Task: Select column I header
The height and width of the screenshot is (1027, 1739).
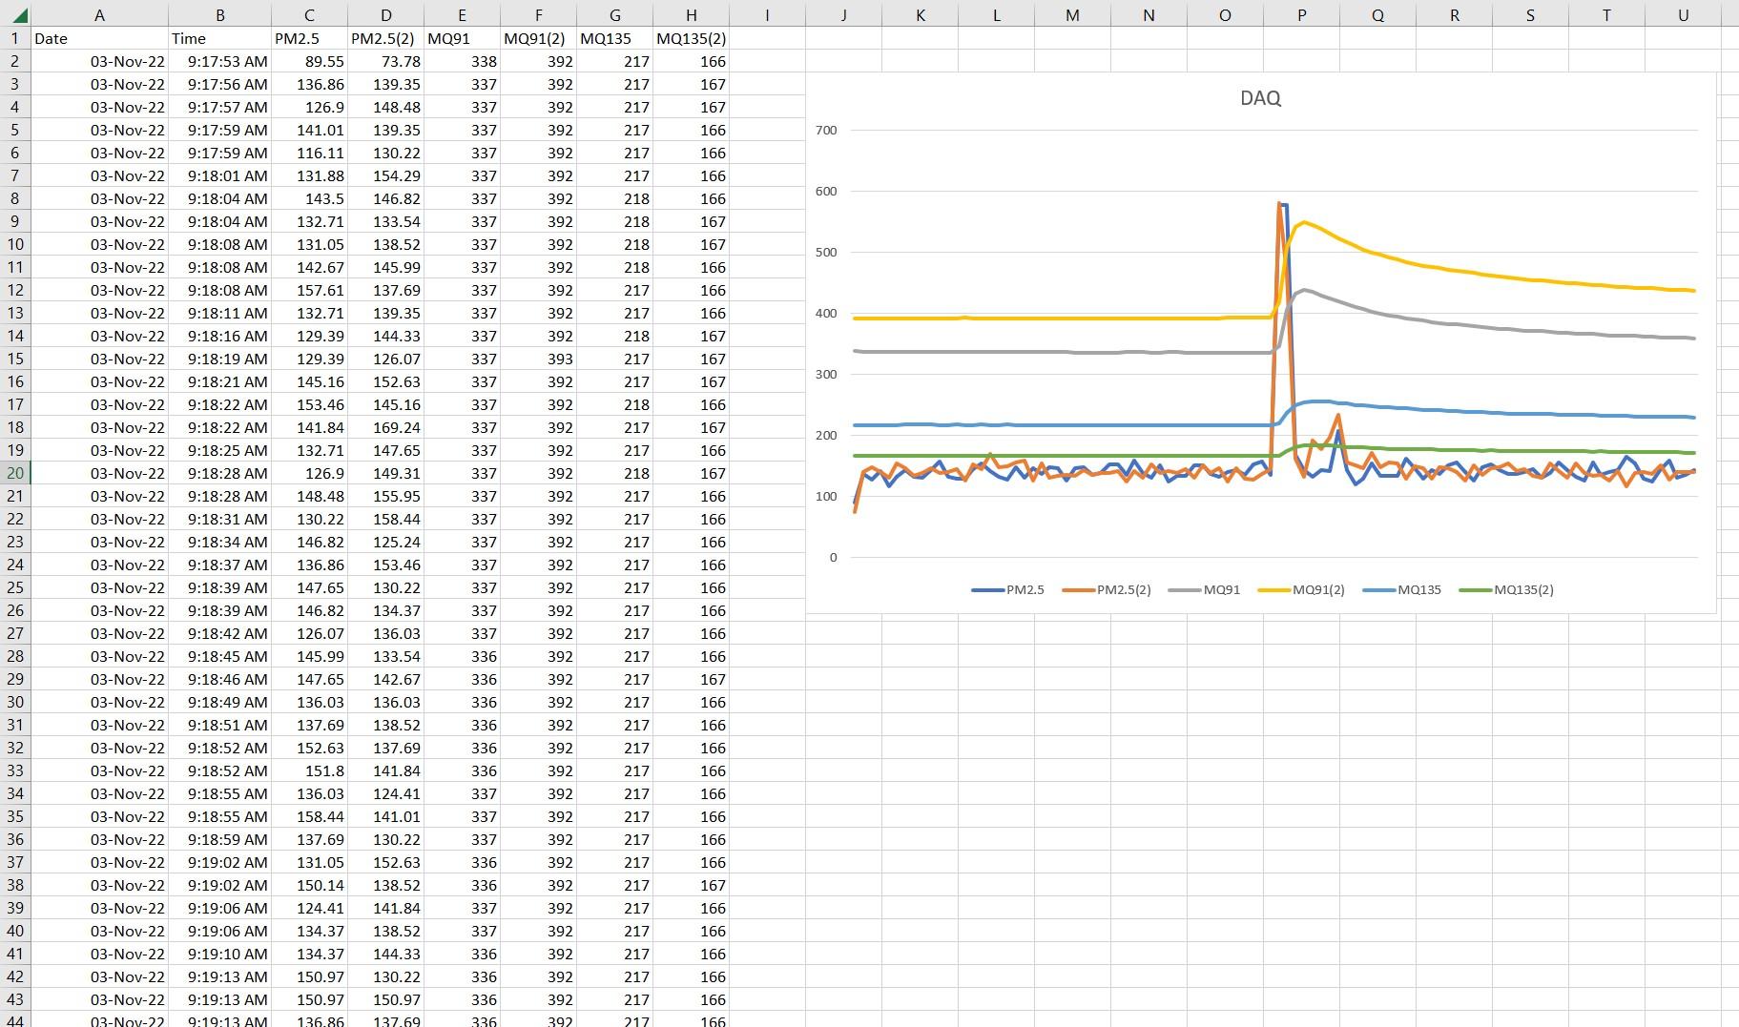Action: [x=767, y=14]
